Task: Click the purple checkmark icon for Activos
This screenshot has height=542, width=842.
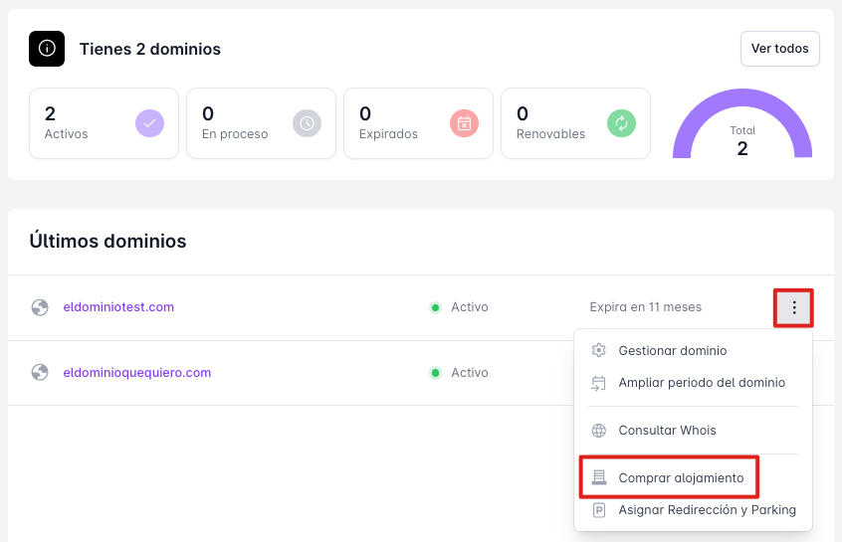Action: (x=149, y=123)
